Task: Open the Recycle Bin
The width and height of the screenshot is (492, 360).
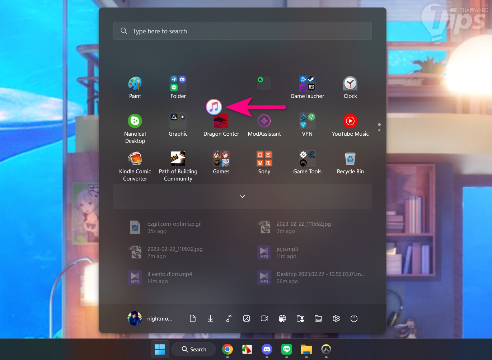Action: point(350,163)
